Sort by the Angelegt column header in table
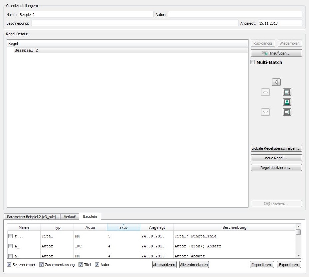Viewport: 309px width, 277px height. [157, 227]
